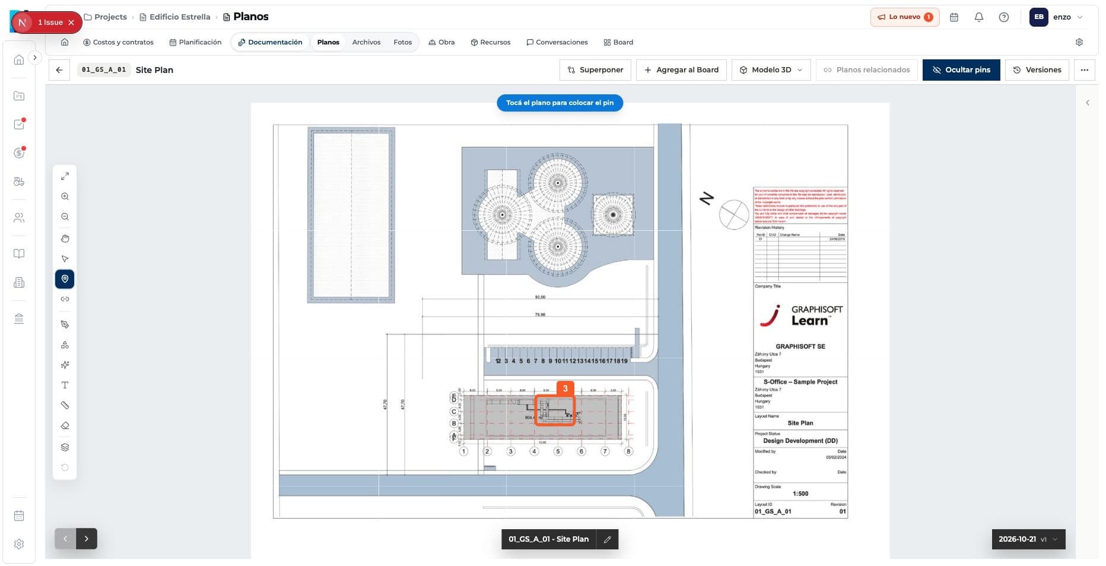This screenshot has height=566, width=1106.
Task: Open the settings gear in navigation bar
Action: [x=1079, y=42]
